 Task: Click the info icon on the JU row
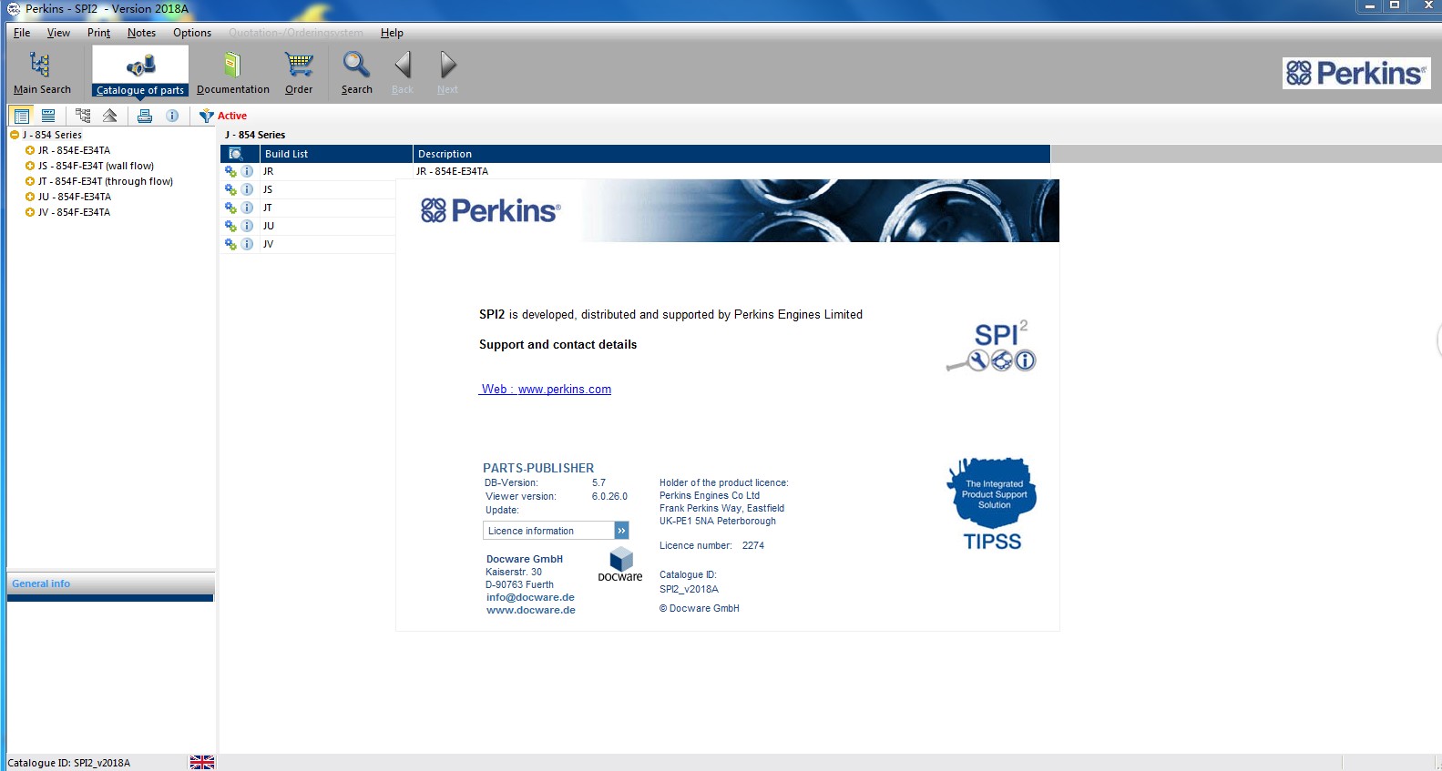pos(247,226)
